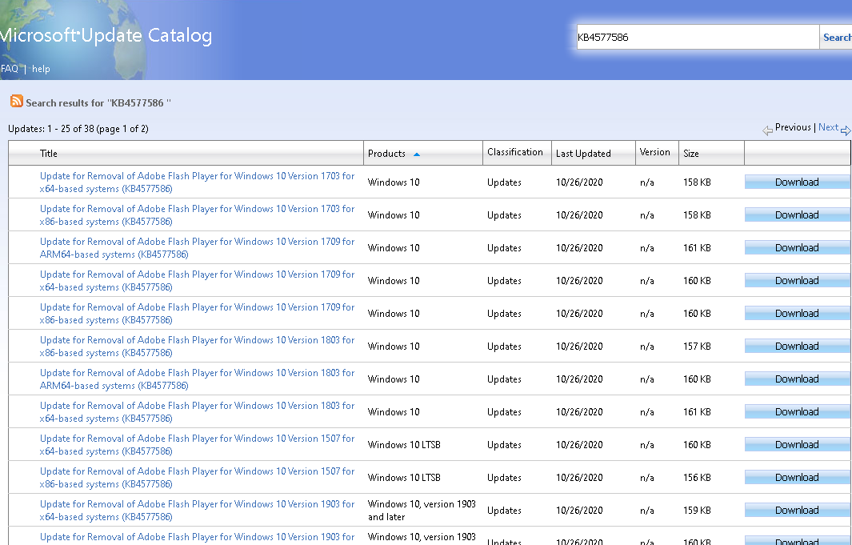Sort by Version column header
The image size is (852, 545).
click(x=654, y=152)
